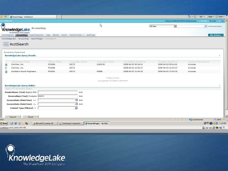
Task: Click the KnowledgeLake logo
Action: pos(16,28)
